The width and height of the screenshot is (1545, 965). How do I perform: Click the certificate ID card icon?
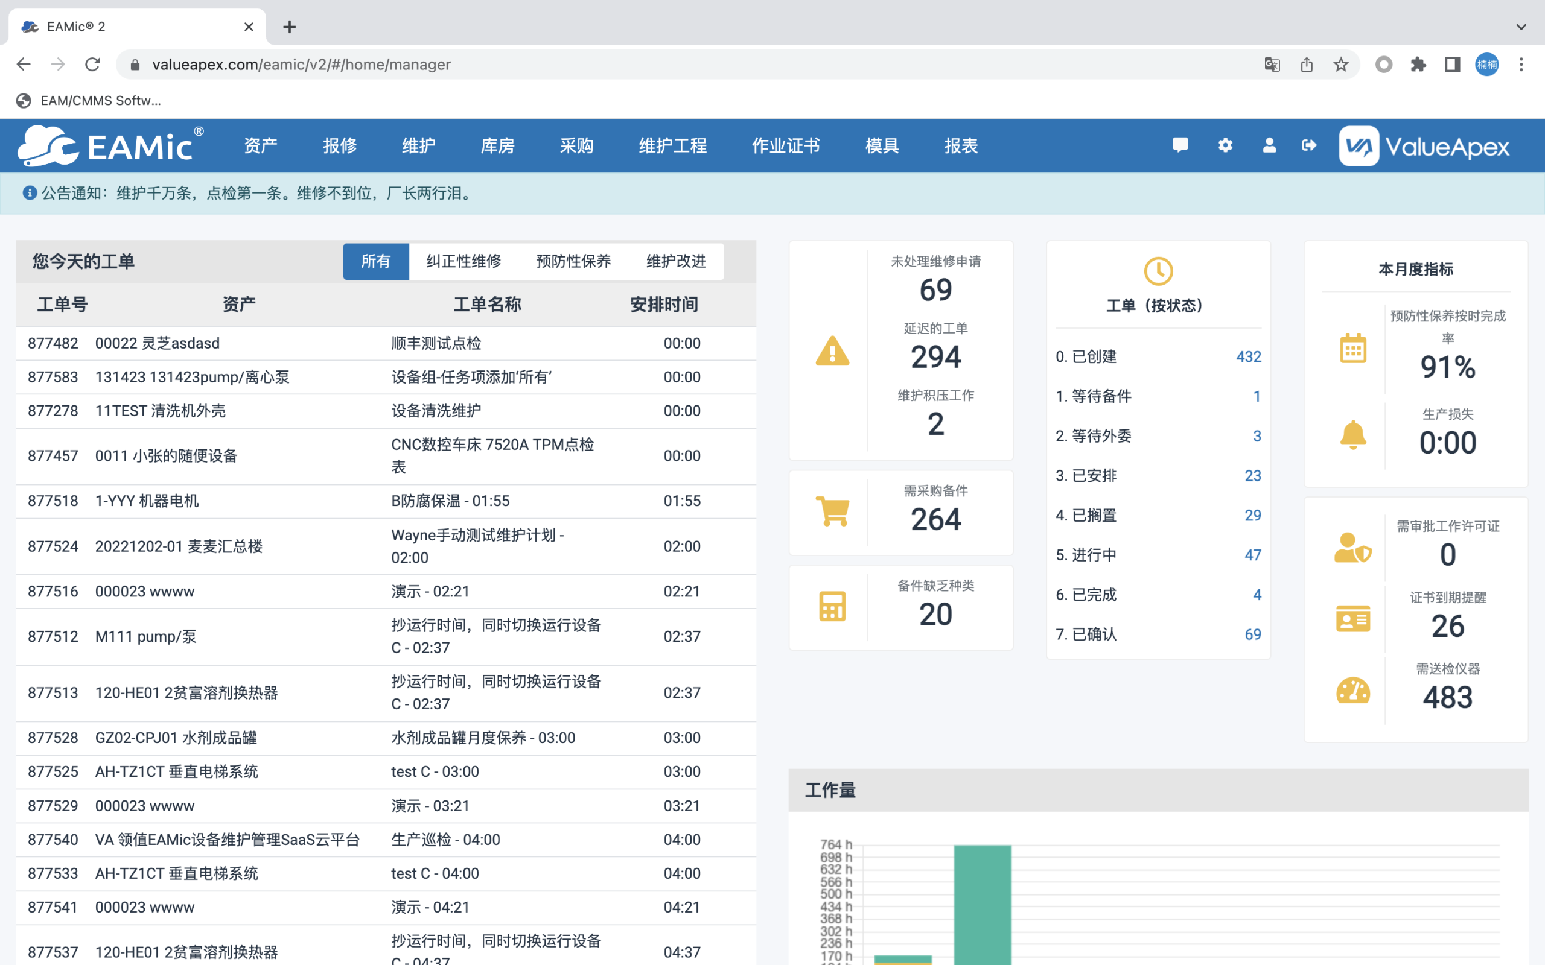click(1353, 618)
